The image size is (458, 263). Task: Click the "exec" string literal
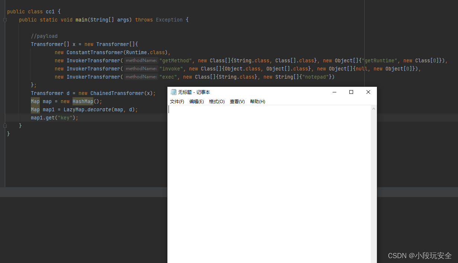click(x=168, y=77)
